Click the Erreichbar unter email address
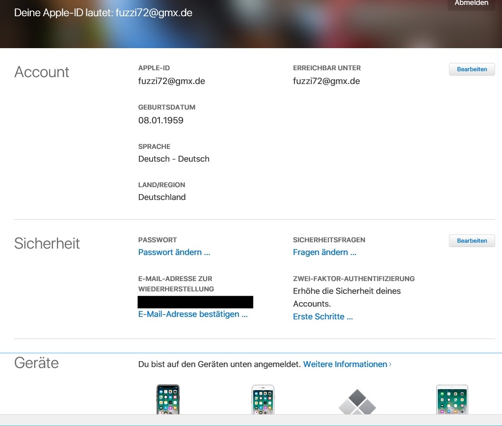The width and height of the screenshot is (502, 426). (x=326, y=81)
